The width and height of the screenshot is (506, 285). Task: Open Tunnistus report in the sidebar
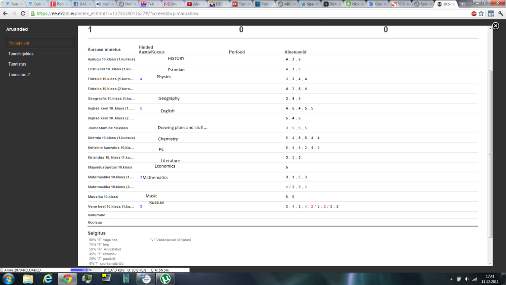pyautogui.click(x=17, y=64)
